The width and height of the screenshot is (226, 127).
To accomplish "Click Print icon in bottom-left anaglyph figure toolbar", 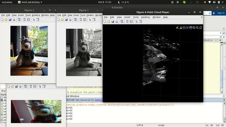I will tap(20, 86).
